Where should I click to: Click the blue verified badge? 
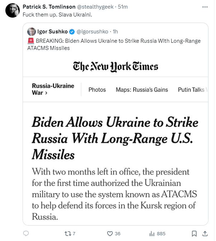click(x=72, y=32)
